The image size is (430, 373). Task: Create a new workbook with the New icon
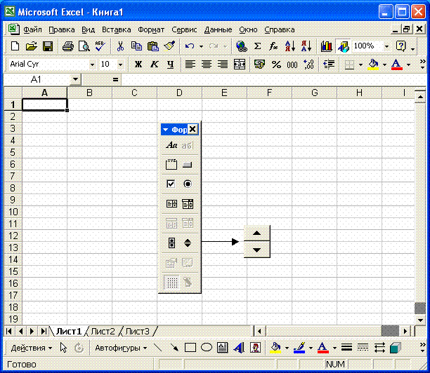(x=15, y=46)
